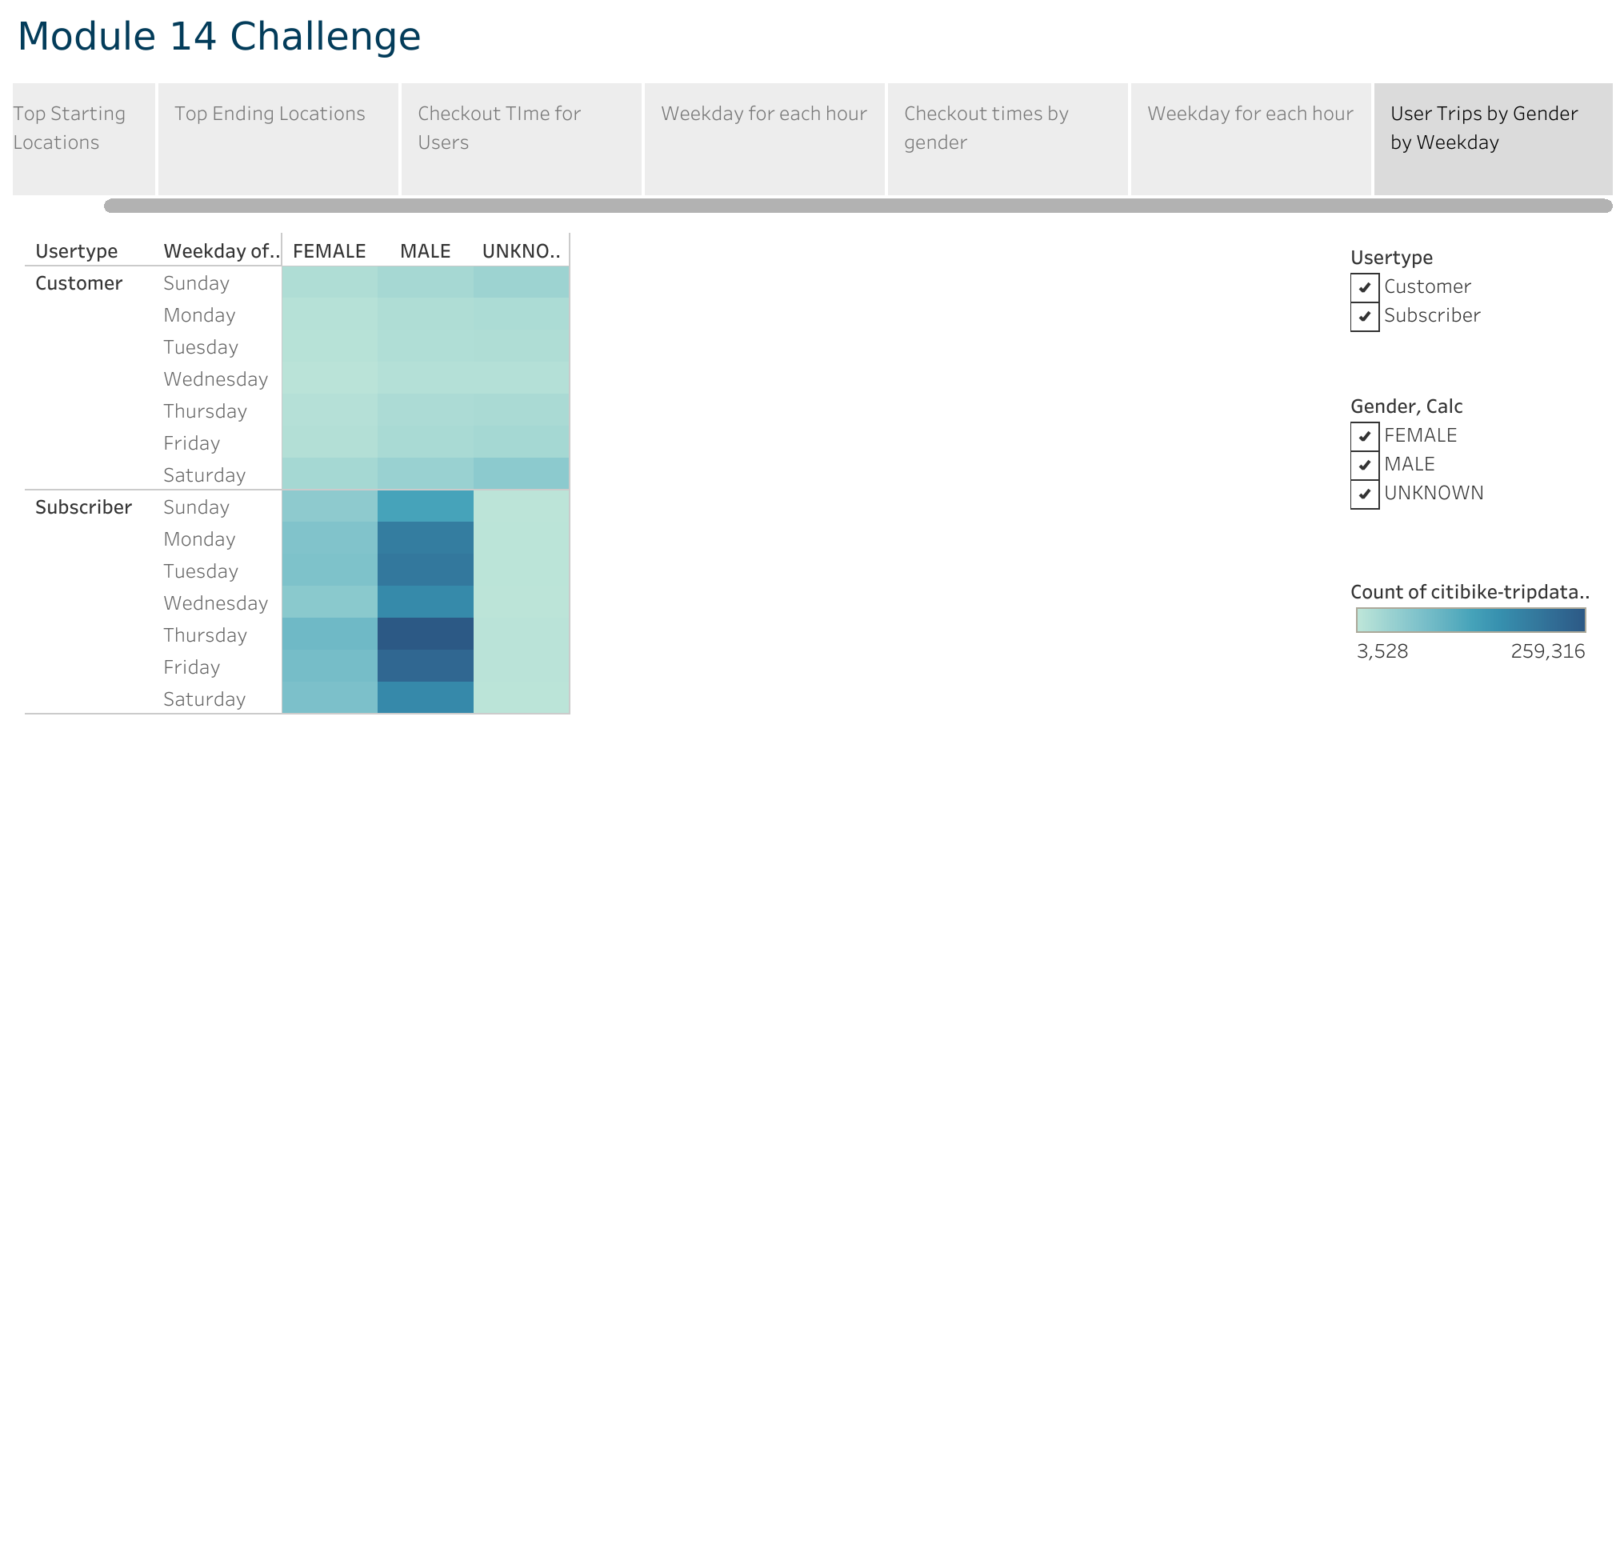1624x1541 pixels.
Task: Click the Subscriber Sunday FEMALE heatmap cell
Action: point(330,506)
